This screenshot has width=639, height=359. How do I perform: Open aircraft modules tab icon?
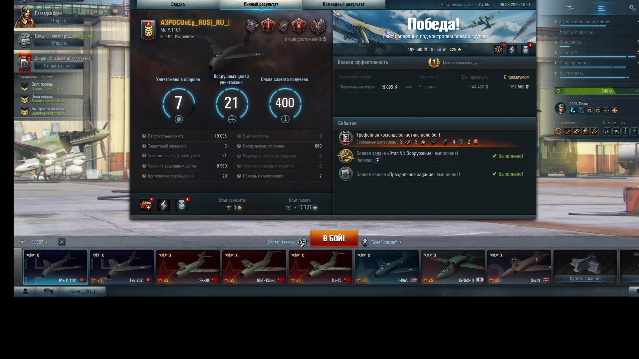click(x=570, y=8)
